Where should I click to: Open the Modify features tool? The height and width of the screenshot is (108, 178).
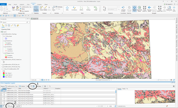45,8
